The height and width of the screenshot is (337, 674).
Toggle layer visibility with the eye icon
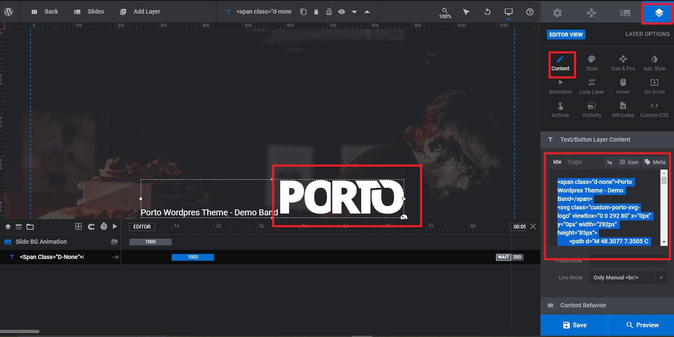pyautogui.click(x=342, y=12)
